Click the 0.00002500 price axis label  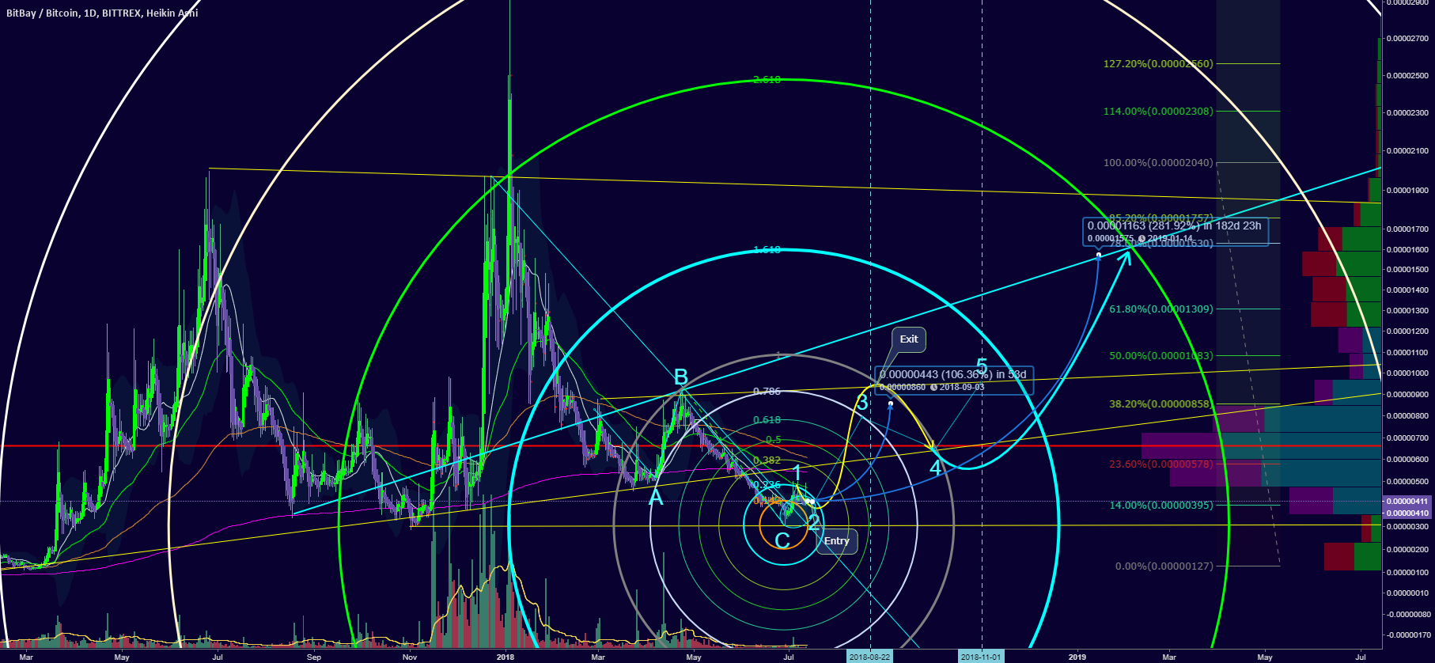(1408, 76)
